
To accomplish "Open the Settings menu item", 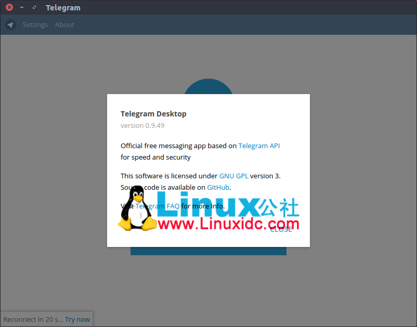I will [x=35, y=25].
